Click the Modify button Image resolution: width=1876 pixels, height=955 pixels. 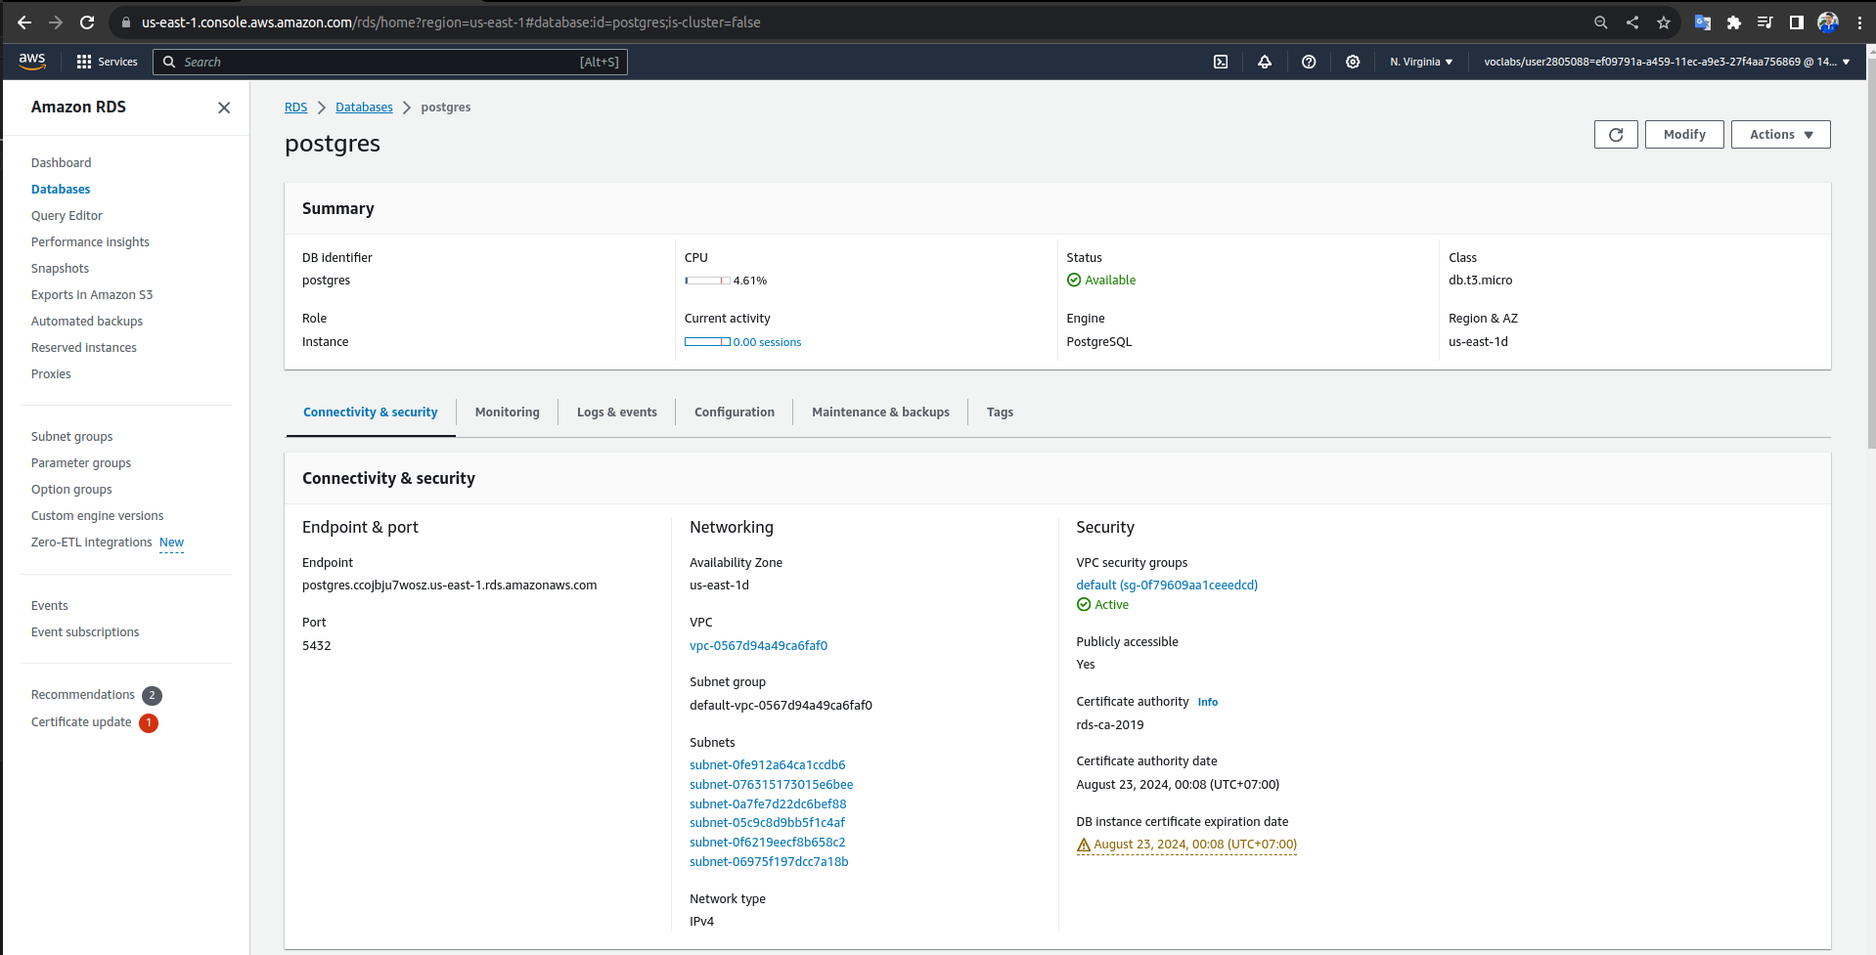point(1683,134)
